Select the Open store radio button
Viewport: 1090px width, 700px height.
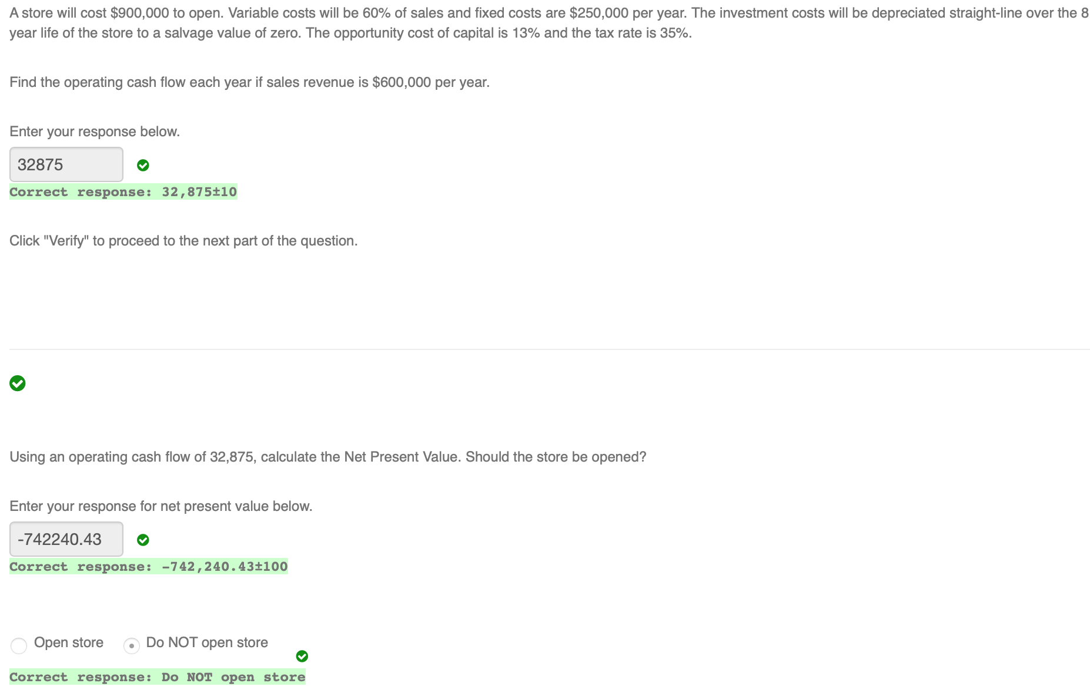[x=18, y=645]
